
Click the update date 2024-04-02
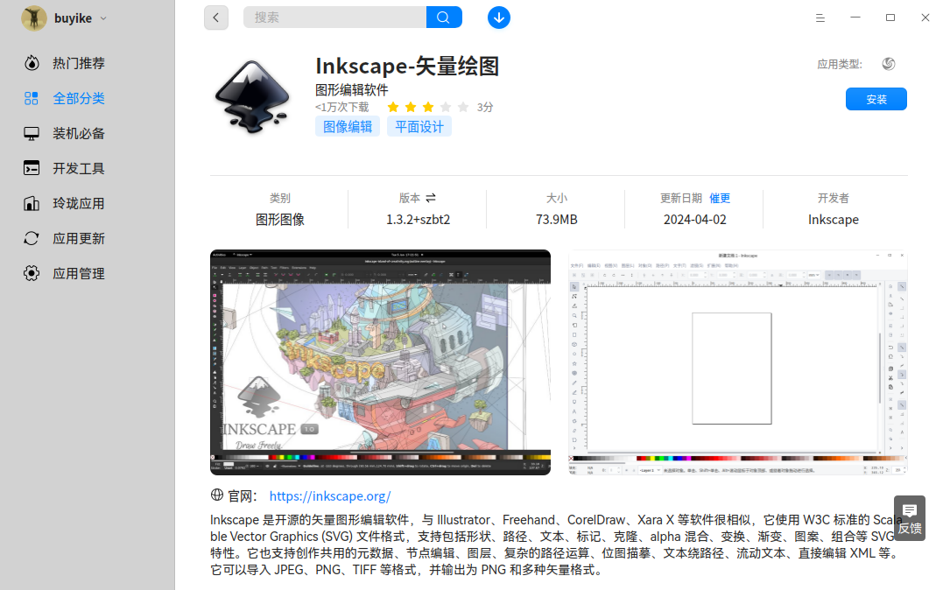(694, 220)
